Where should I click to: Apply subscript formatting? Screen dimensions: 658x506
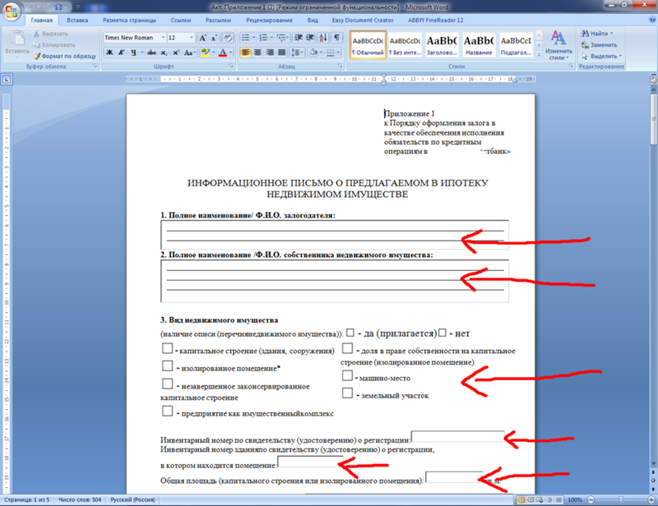(x=164, y=53)
